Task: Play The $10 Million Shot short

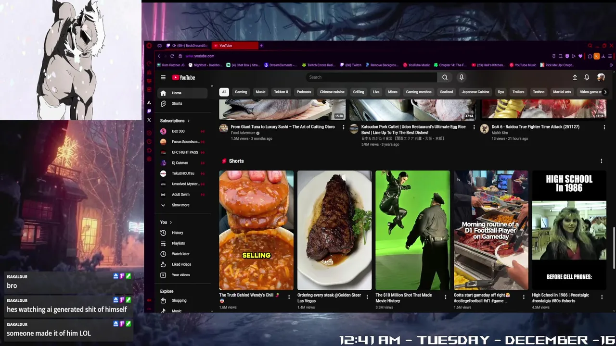Action: [413, 230]
